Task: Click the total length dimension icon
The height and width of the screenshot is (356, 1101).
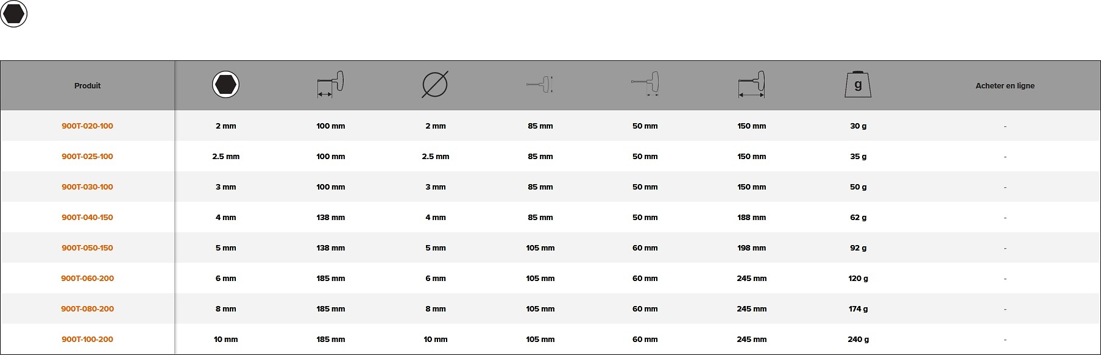Action: pos(751,84)
